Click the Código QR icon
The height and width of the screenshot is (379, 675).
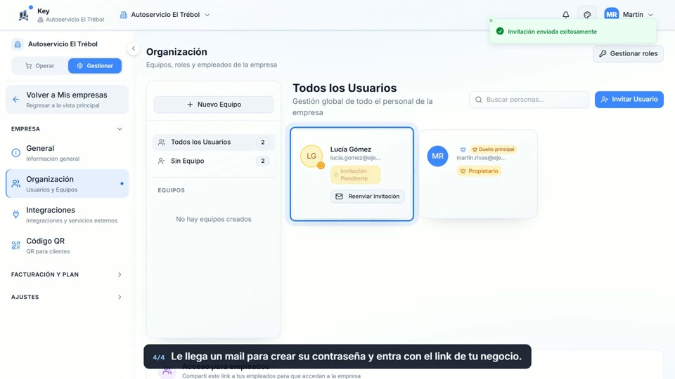[16, 246]
